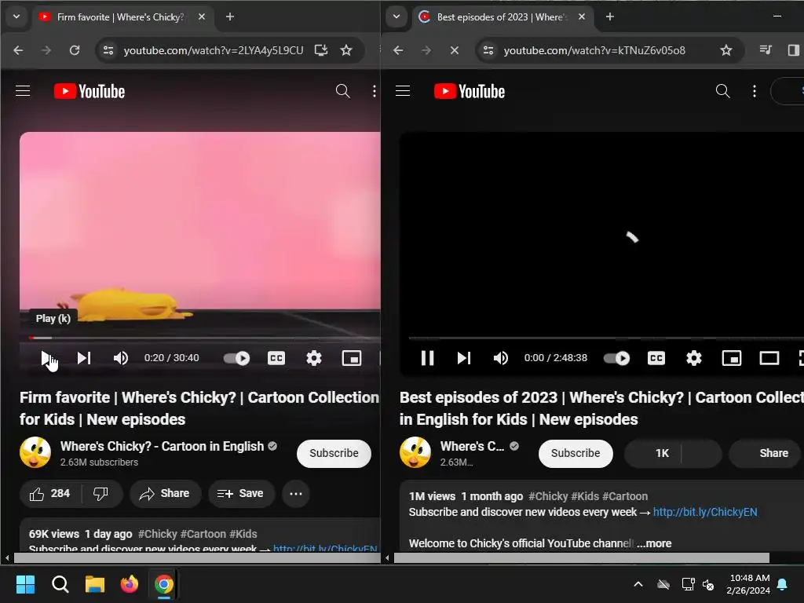Open new tab in left browser window
Image resolution: width=804 pixels, height=603 pixels.
[x=230, y=17]
